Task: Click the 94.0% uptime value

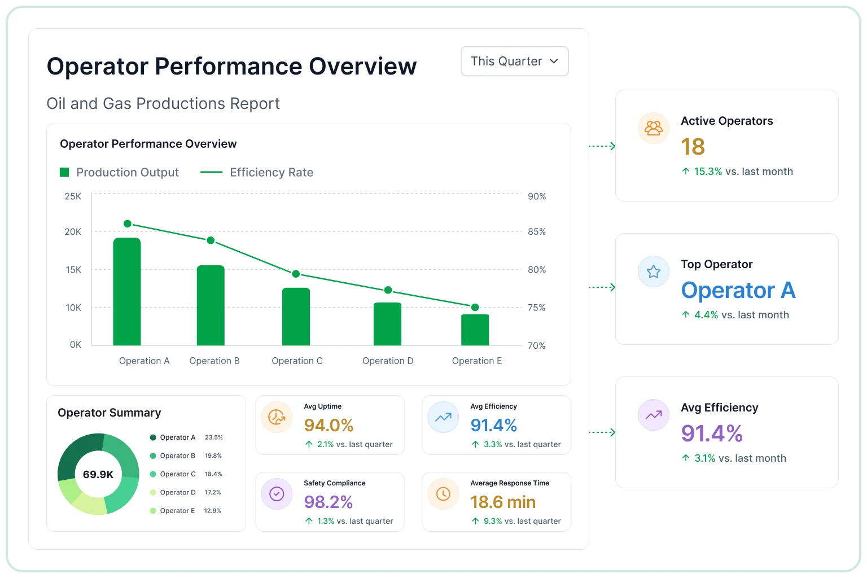Action: (x=329, y=425)
